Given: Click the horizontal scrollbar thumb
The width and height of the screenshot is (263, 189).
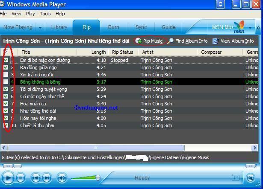Looking at the screenshot, I should coord(96,148).
